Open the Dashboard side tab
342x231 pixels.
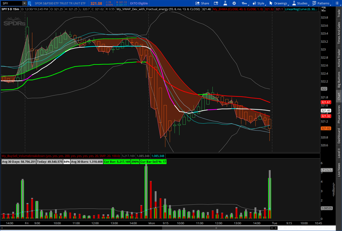[339, 136]
